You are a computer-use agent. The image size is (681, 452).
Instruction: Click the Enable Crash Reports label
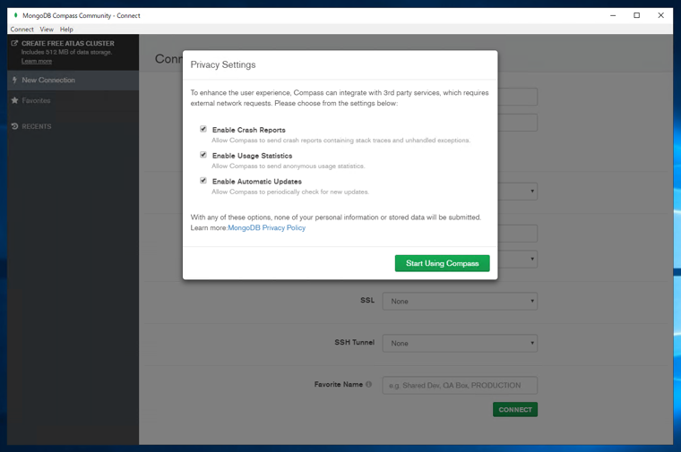[249, 130]
